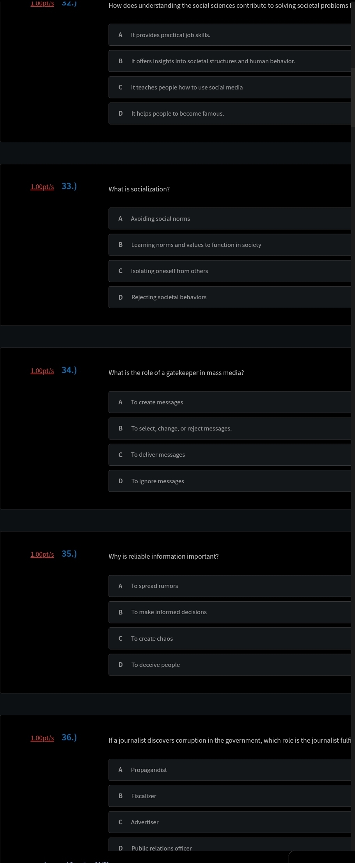Choose 'Fiscalizer' answer for question 36
The height and width of the screenshot is (863, 355).
tap(230, 796)
